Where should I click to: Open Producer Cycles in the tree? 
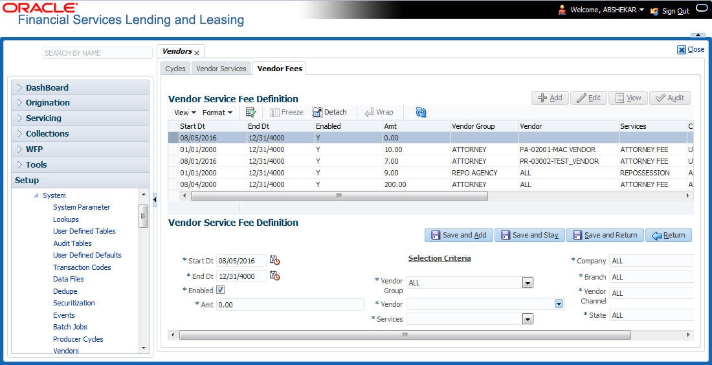point(78,339)
